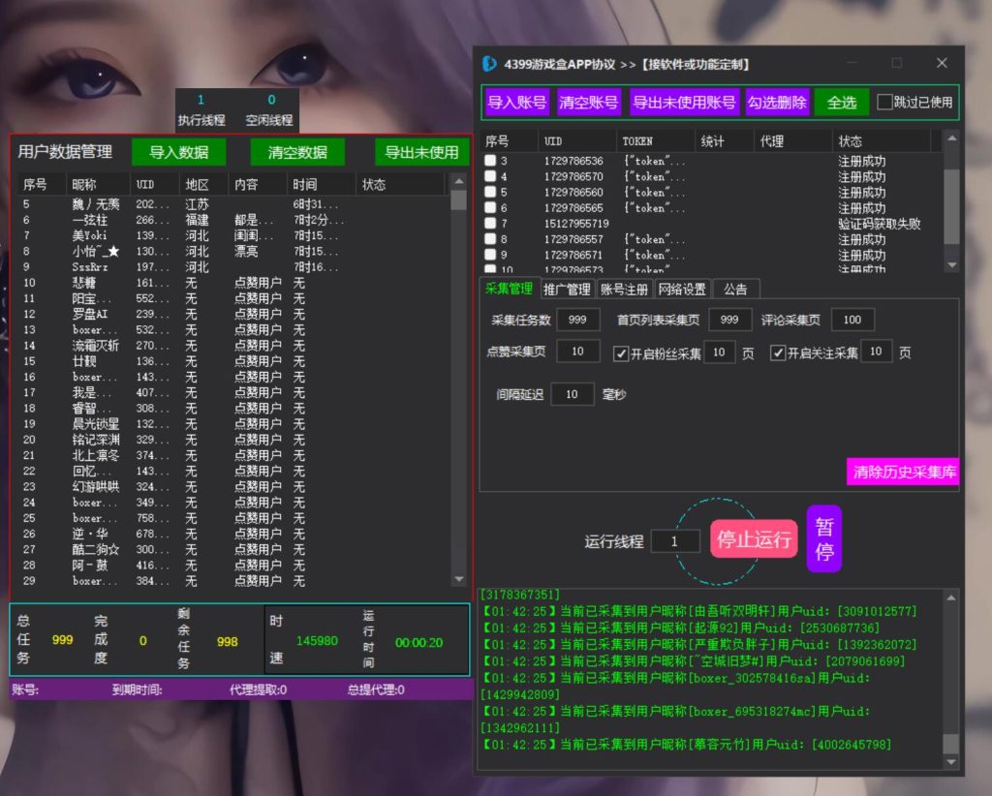
Task: Click scroll-down arrow of account list
Action: [x=951, y=265]
